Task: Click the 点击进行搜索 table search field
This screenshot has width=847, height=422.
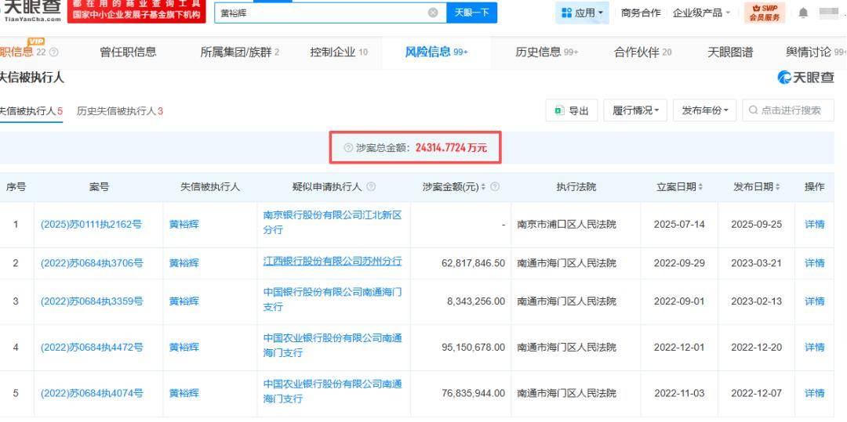Action: point(788,110)
